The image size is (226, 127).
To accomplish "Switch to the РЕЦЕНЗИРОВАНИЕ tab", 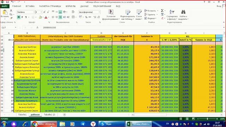I will point(102,6).
